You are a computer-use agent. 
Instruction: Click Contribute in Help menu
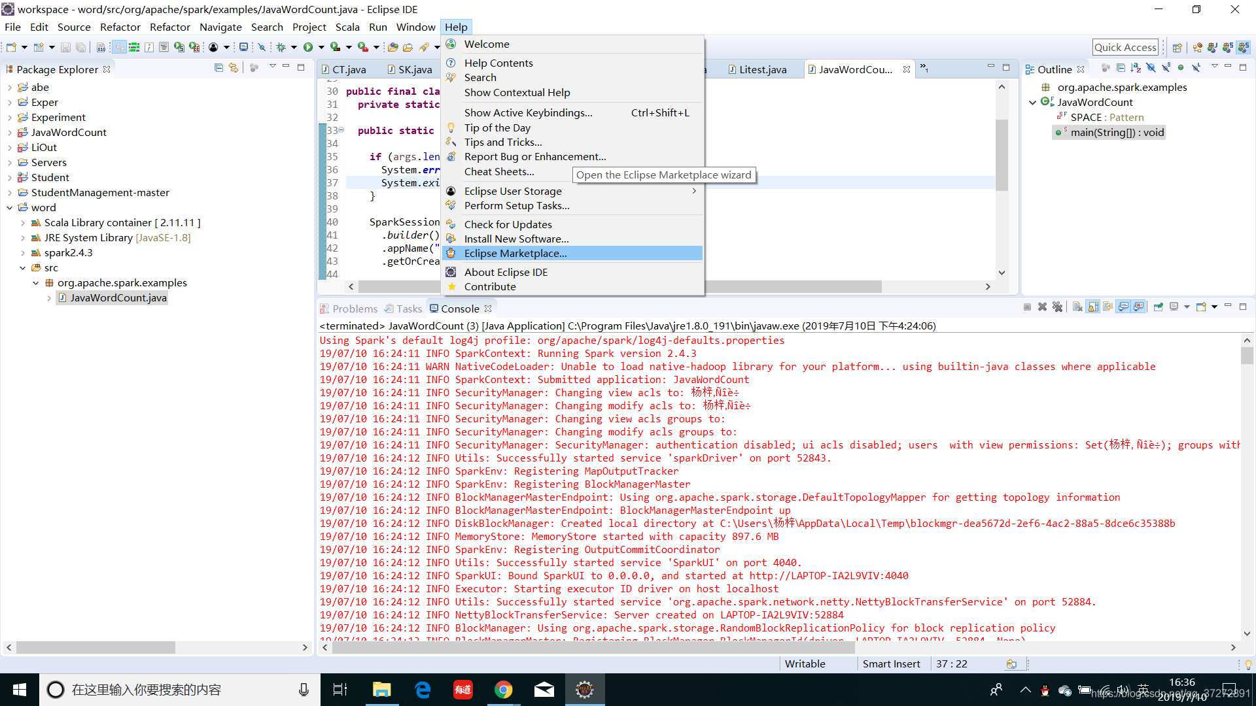(x=572, y=287)
